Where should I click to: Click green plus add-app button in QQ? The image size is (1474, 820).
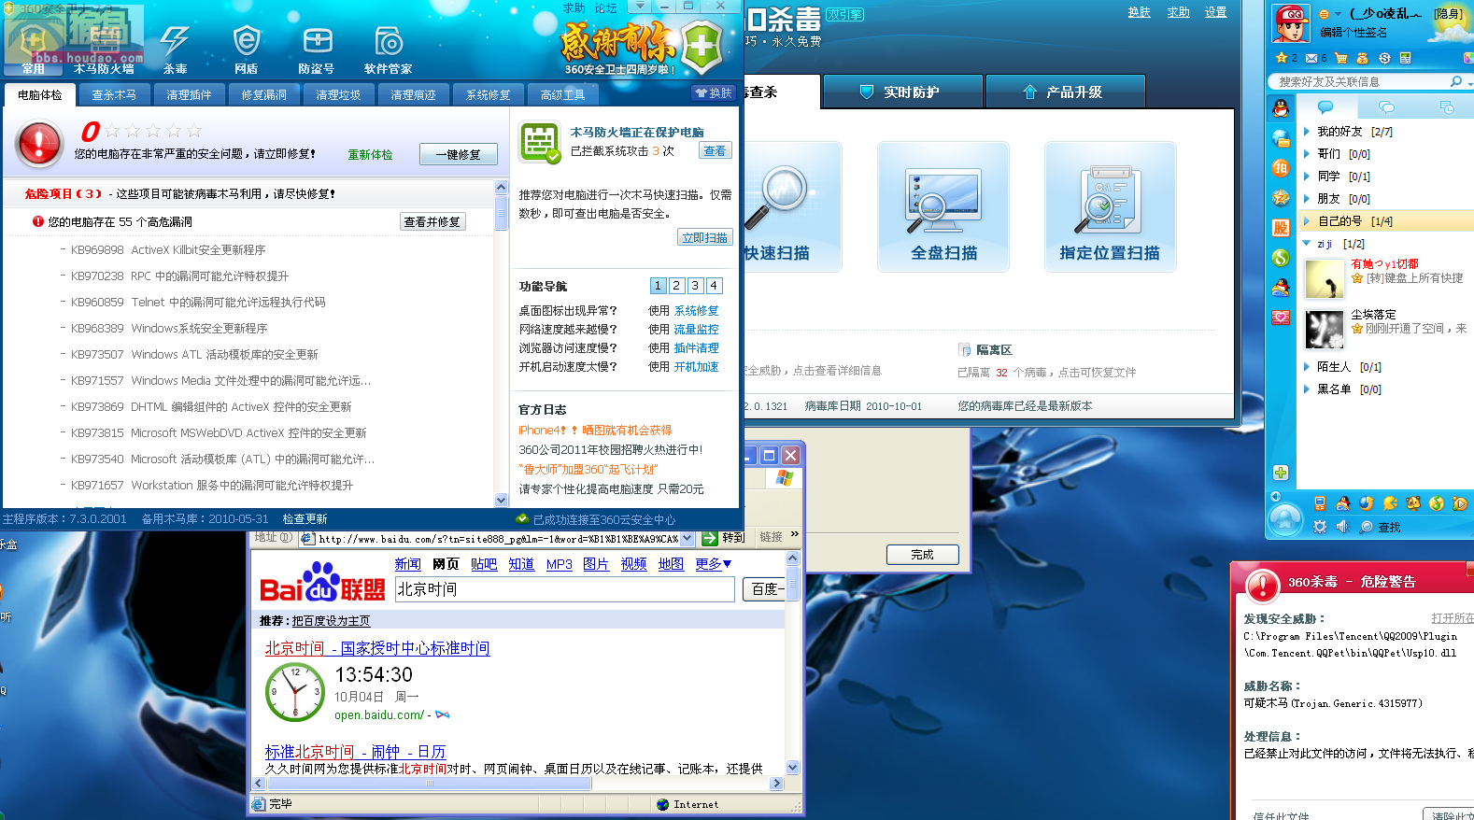(x=1281, y=473)
